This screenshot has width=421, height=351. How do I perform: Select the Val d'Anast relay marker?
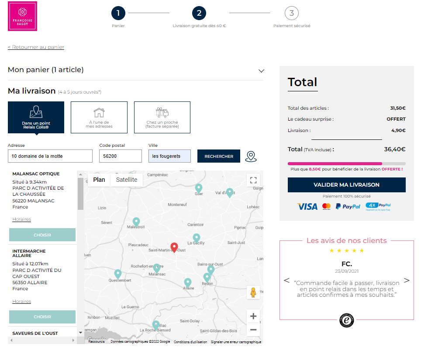[230, 192]
